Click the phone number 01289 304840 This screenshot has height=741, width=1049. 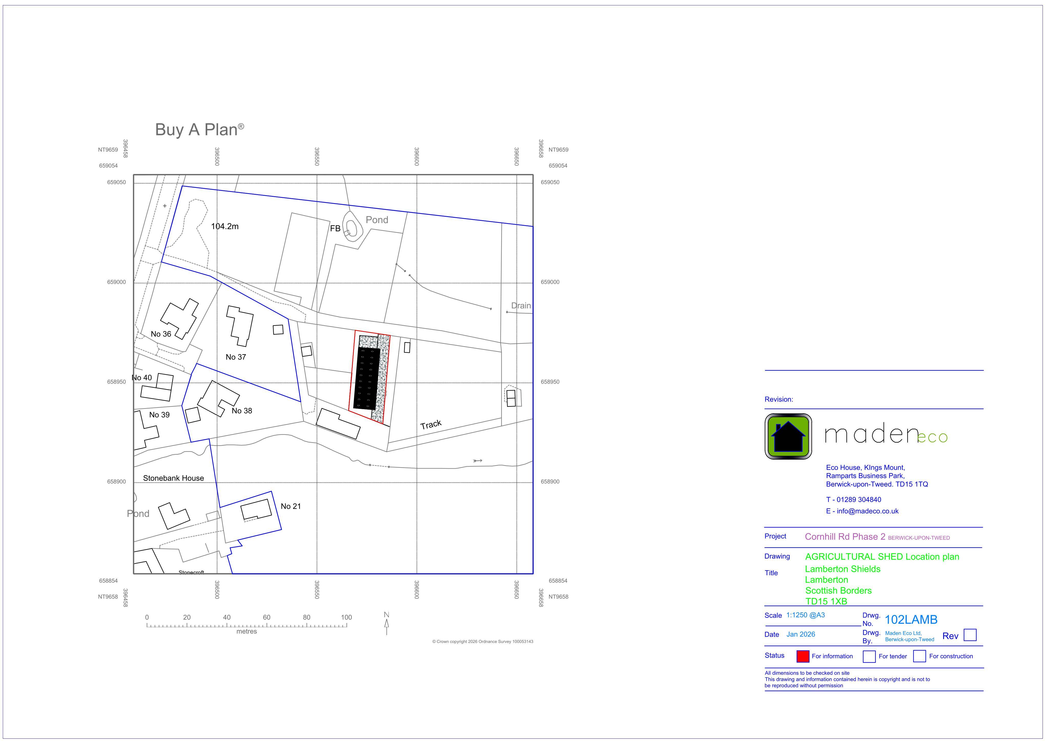[x=858, y=499]
